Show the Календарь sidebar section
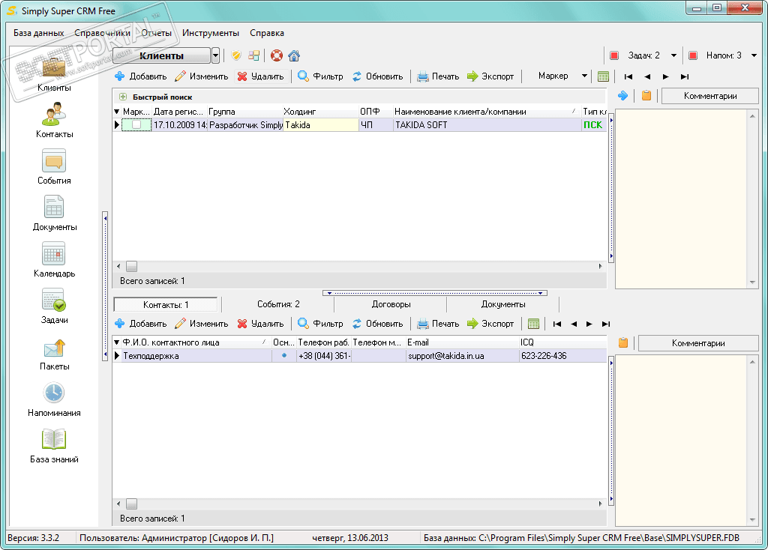This screenshot has height=550, width=768. 54,260
